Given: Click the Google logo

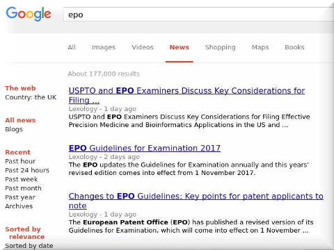Looking at the screenshot, I should click(x=29, y=14).
